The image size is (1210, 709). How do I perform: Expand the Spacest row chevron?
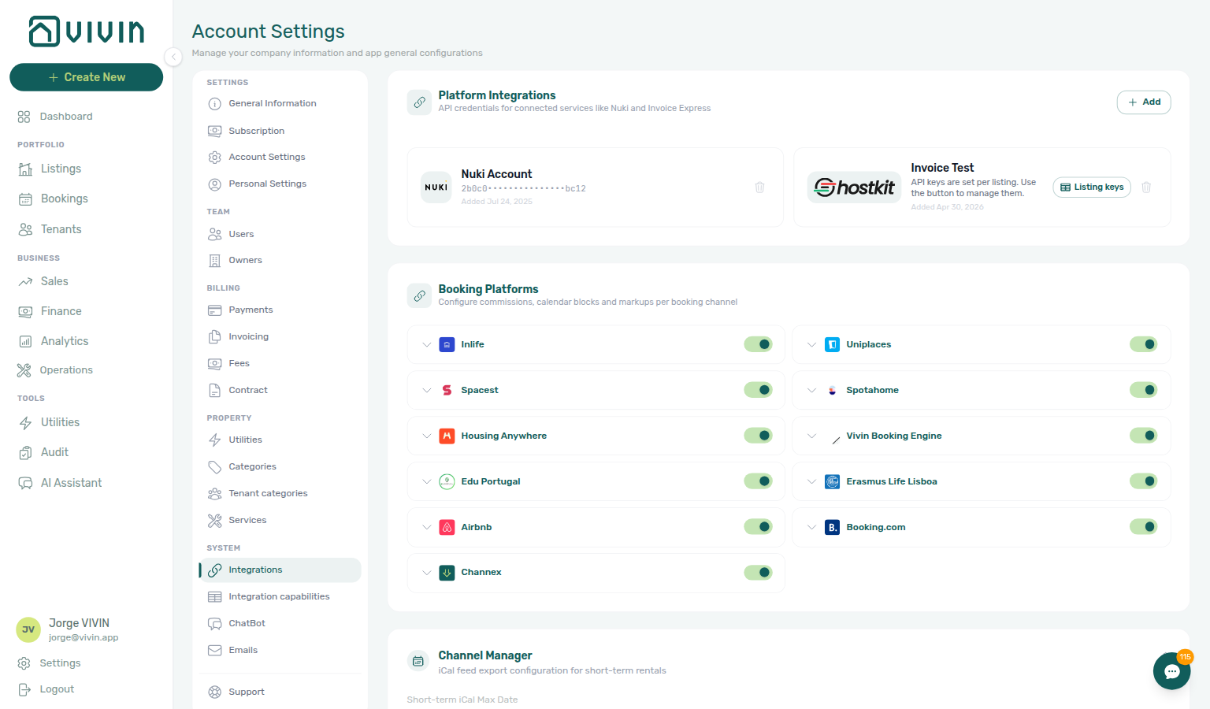point(426,390)
